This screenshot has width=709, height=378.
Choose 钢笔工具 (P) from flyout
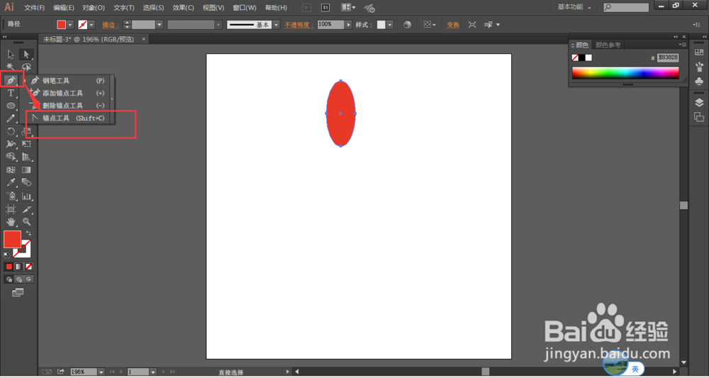point(68,80)
